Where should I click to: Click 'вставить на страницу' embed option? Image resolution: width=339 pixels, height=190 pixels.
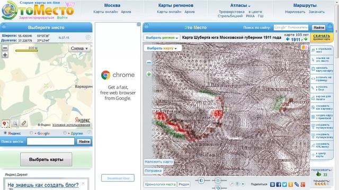click(322, 79)
